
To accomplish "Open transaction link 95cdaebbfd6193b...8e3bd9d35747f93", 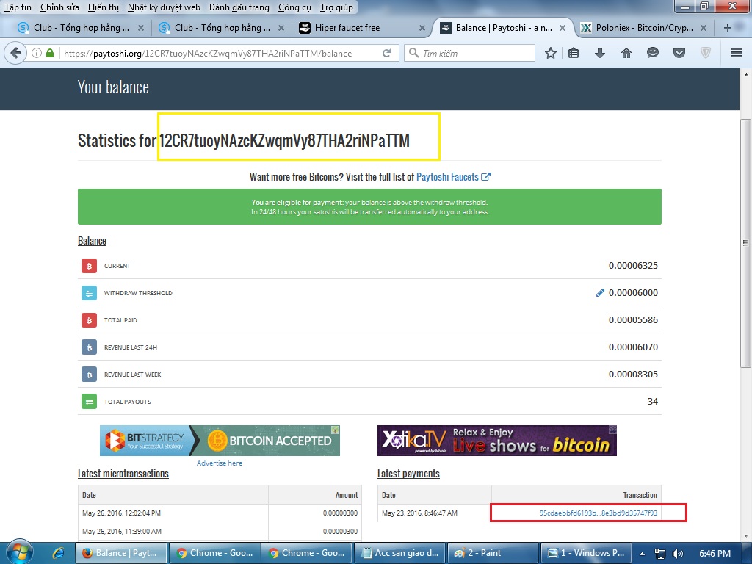I will click(x=598, y=513).
